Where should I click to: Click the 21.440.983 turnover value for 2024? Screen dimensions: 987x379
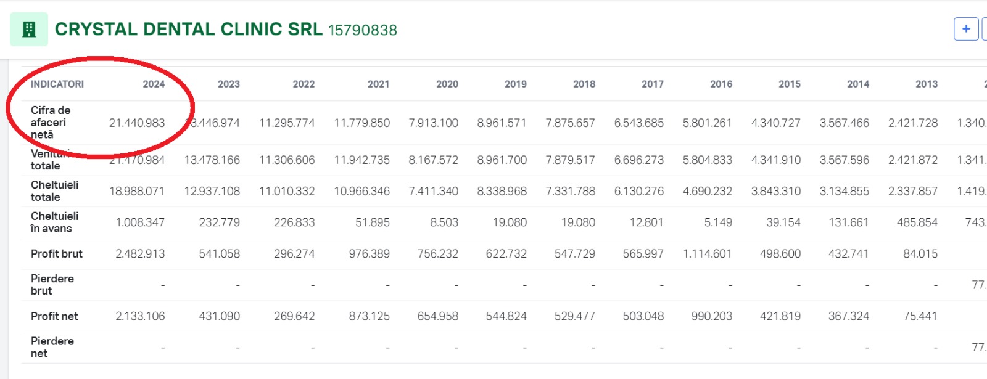[137, 123]
